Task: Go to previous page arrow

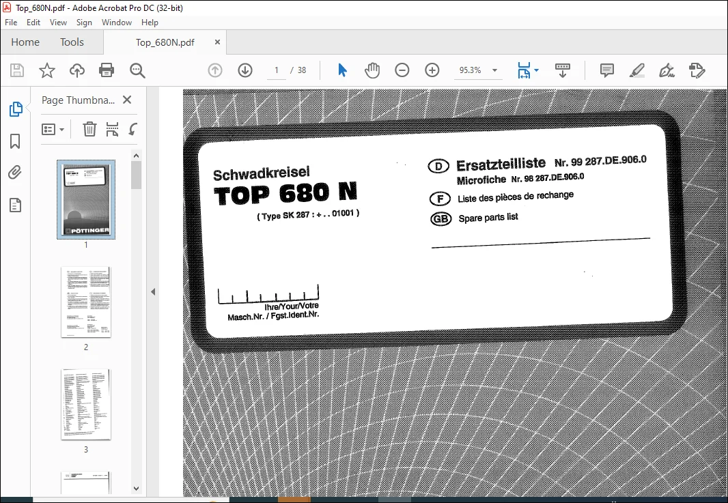Action: (215, 70)
